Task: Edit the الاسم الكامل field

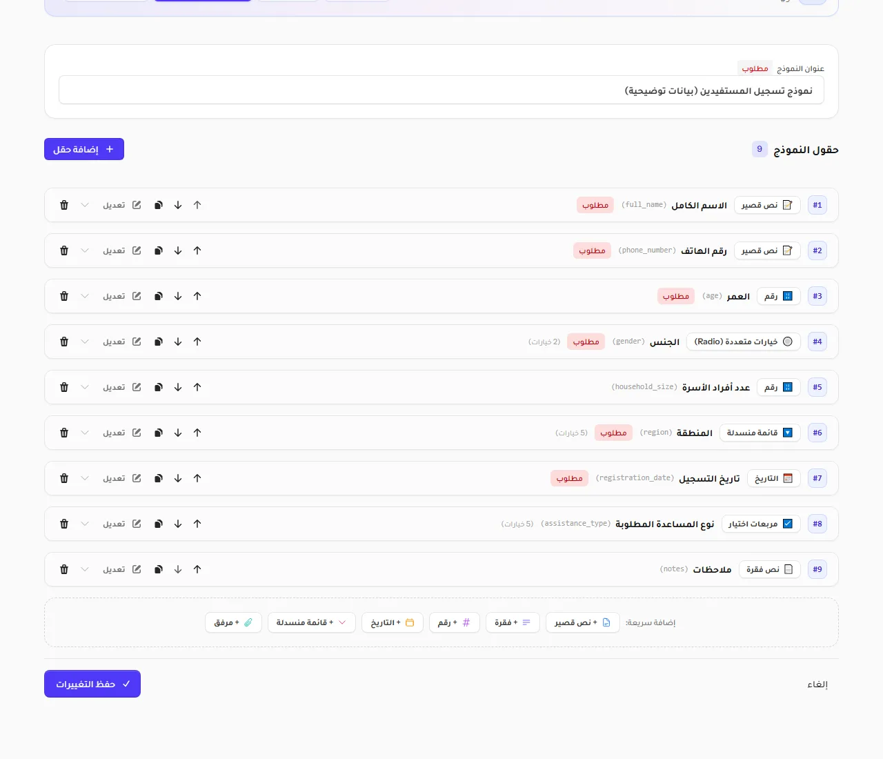Action: [x=122, y=205]
